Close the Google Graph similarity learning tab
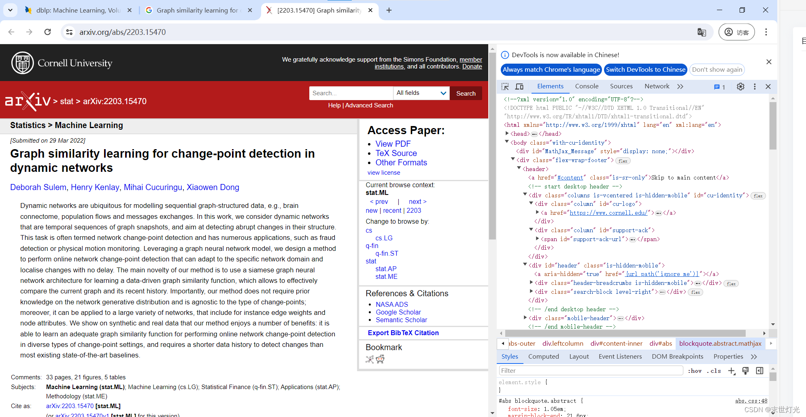The image size is (806, 417). pyautogui.click(x=250, y=10)
